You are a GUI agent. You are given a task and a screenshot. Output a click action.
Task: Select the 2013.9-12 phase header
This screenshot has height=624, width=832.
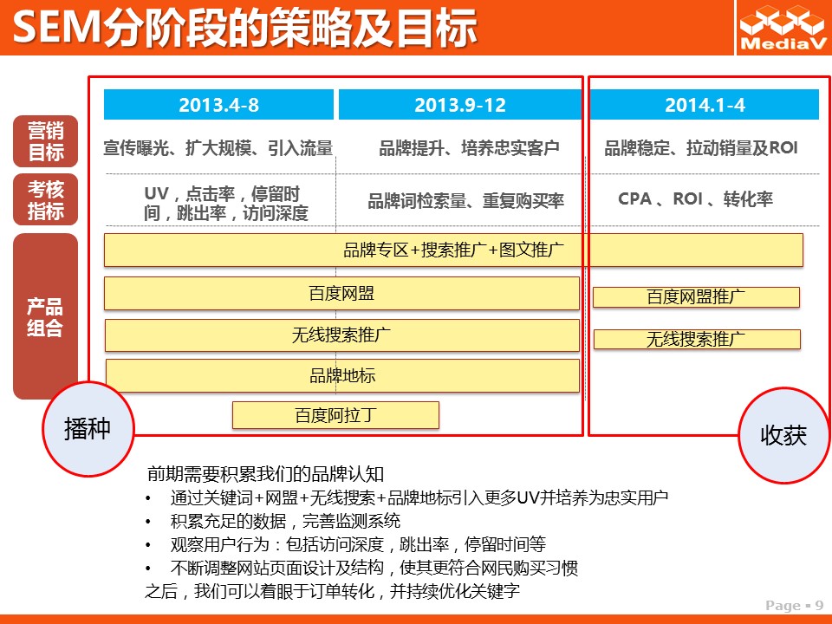click(x=459, y=105)
